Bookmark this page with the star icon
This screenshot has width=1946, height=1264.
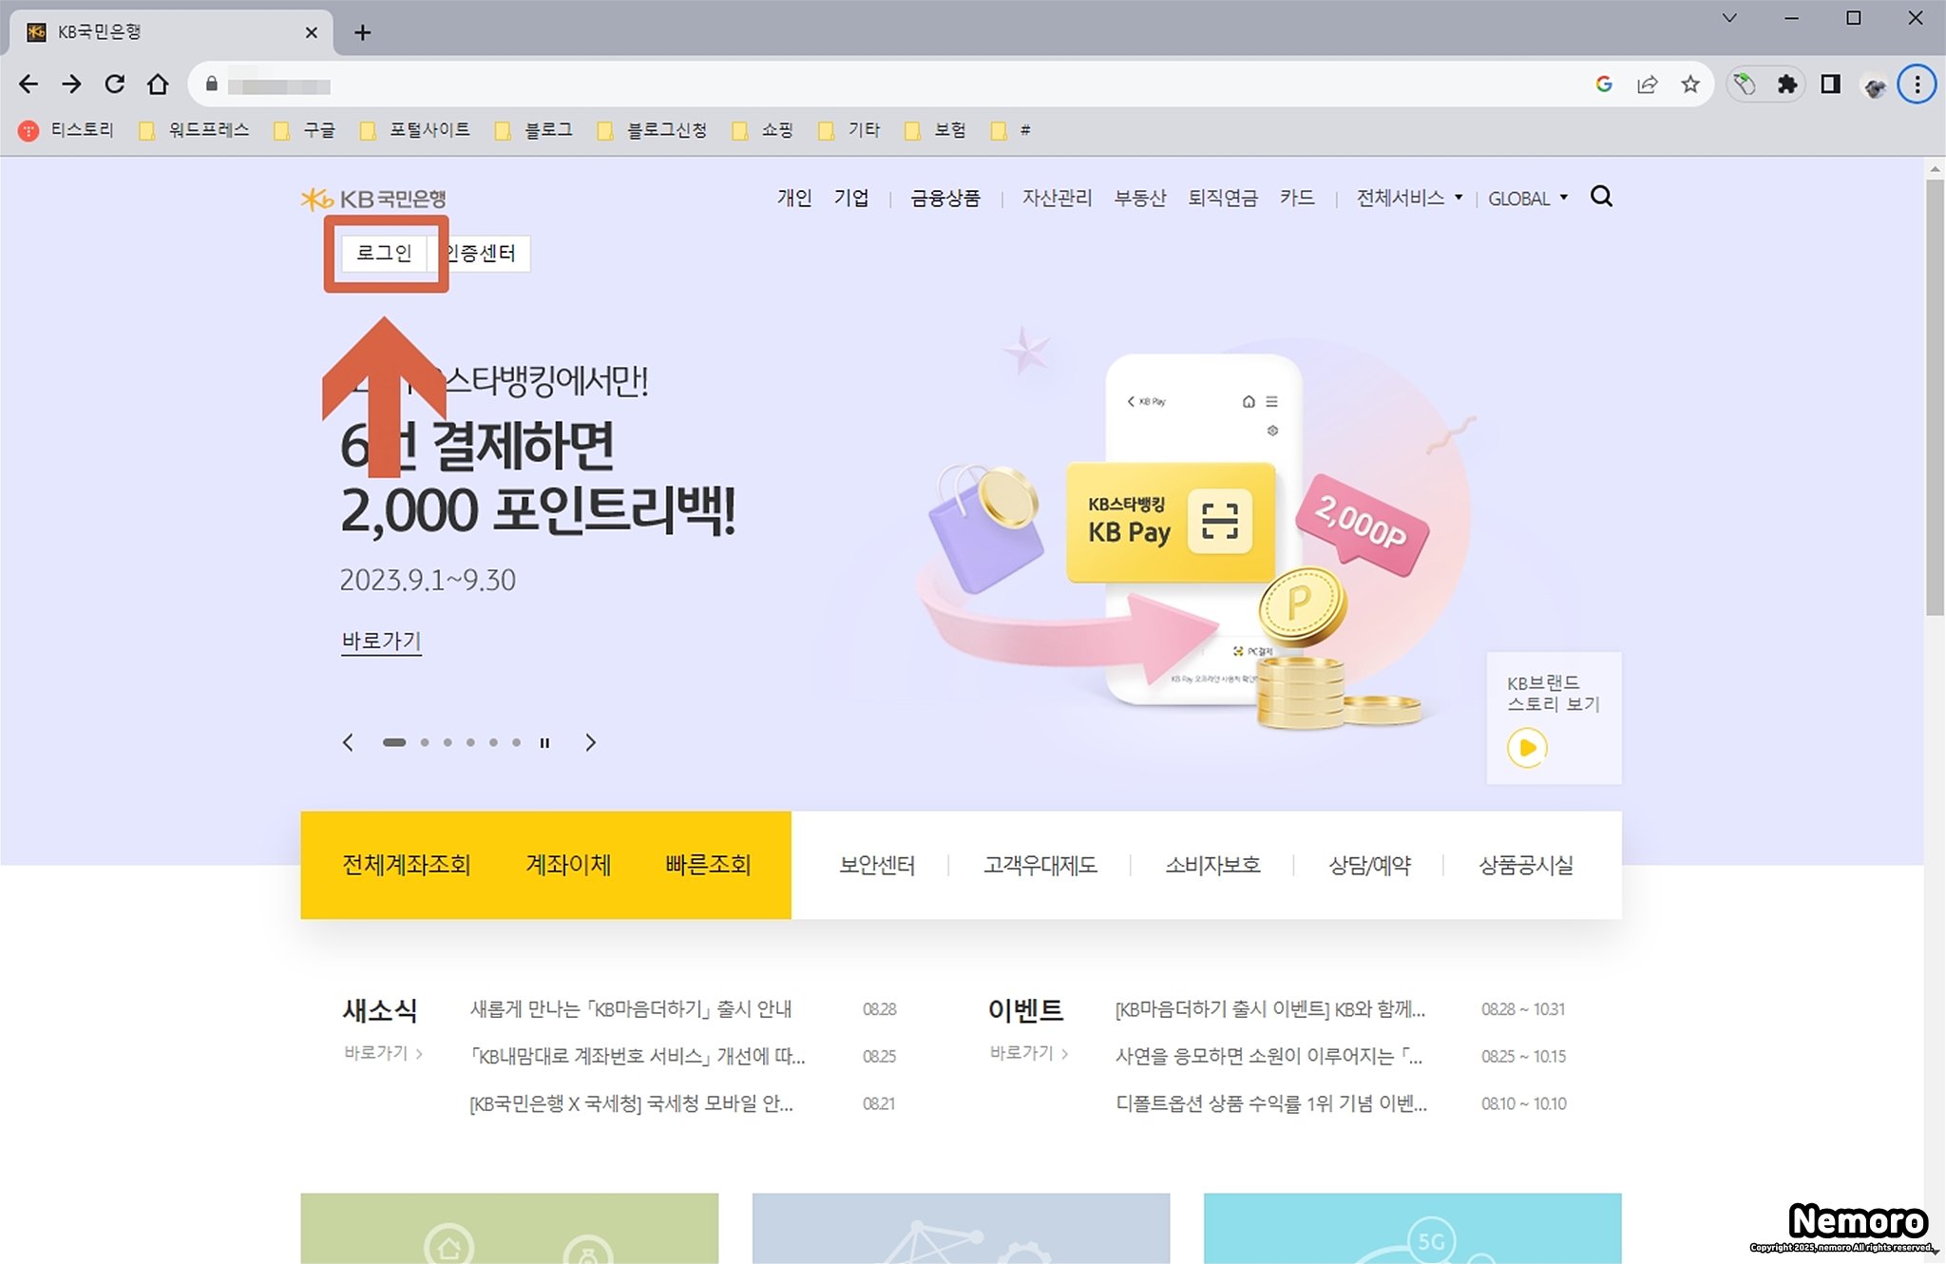tap(1689, 85)
